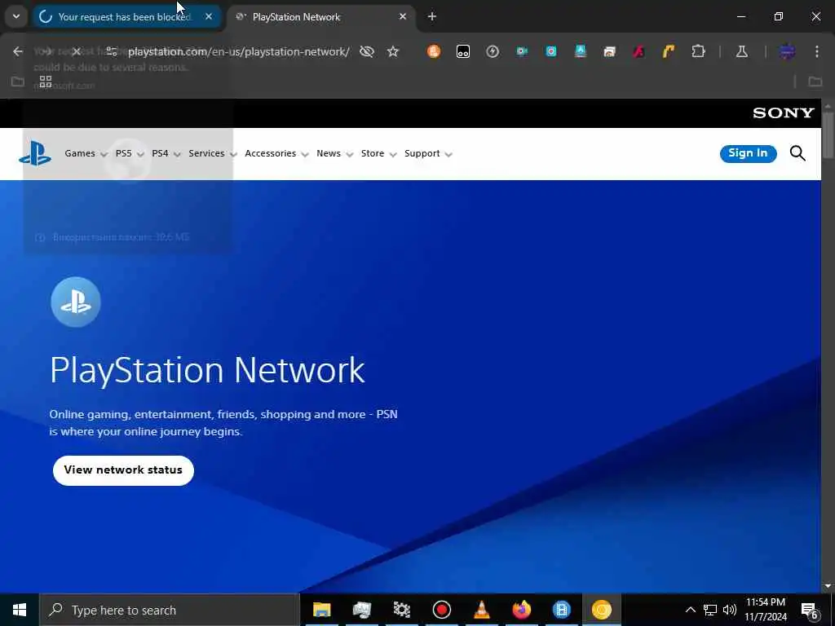The height and width of the screenshot is (626, 835).
Task: Open VLC media player from the taskbar
Action: click(481, 610)
